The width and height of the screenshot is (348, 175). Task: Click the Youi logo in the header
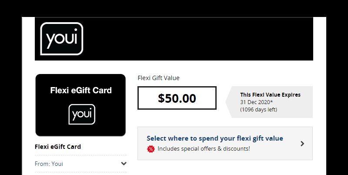click(61, 39)
